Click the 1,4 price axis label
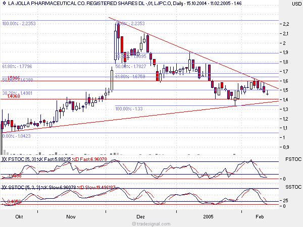 tap(286, 100)
